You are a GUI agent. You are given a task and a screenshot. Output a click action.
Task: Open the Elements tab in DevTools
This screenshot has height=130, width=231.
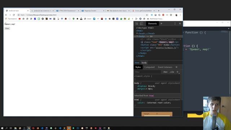[152, 23]
